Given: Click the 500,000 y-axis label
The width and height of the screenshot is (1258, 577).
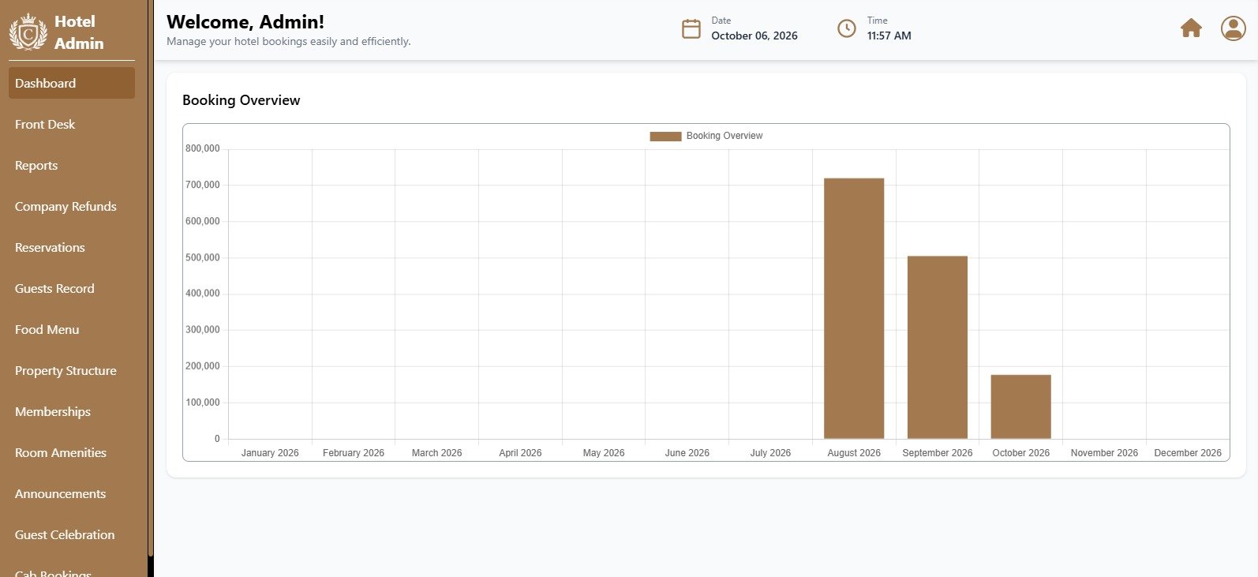Looking at the screenshot, I should click(203, 257).
